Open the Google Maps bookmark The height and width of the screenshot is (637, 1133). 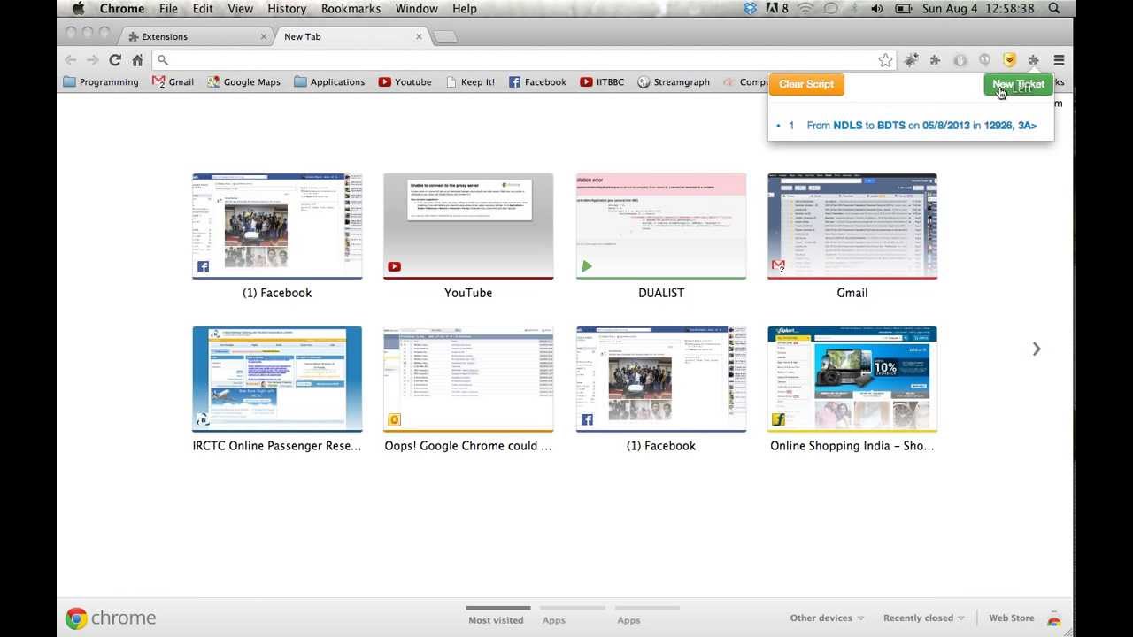pyautogui.click(x=243, y=82)
